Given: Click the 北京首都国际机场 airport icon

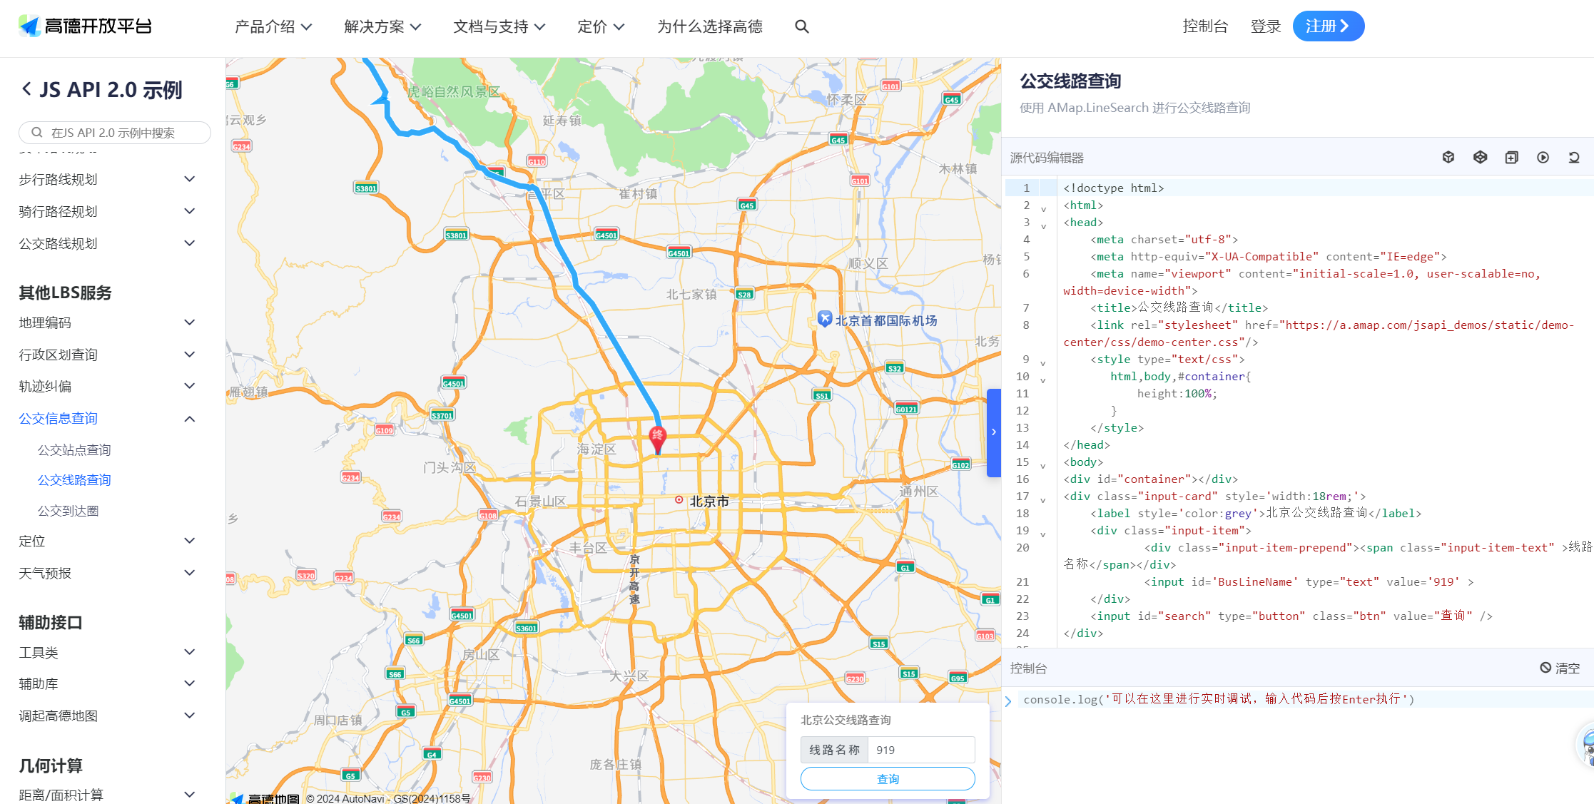Looking at the screenshot, I should coord(825,319).
